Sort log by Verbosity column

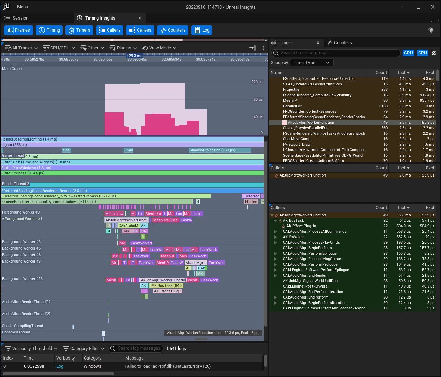pos(69,358)
